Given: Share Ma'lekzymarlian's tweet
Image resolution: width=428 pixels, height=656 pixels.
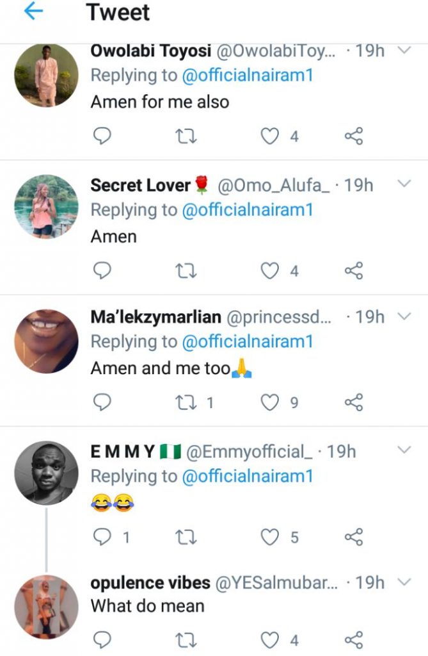Looking at the screenshot, I should [354, 402].
